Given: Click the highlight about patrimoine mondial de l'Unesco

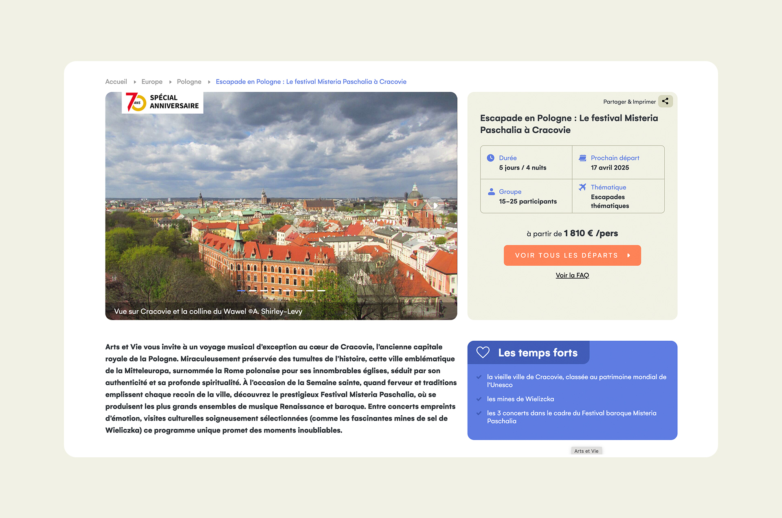Looking at the screenshot, I should [577, 381].
